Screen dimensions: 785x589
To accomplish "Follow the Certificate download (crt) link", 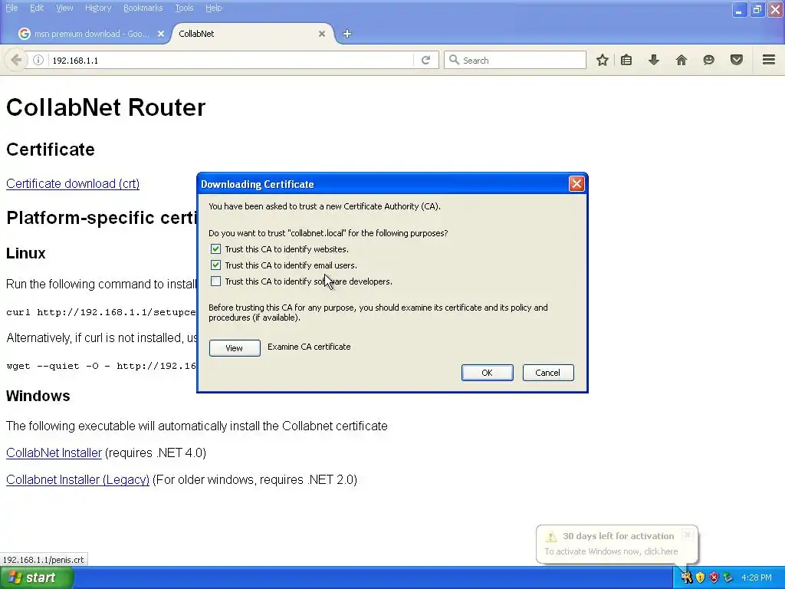I will pyautogui.click(x=73, y=184).
